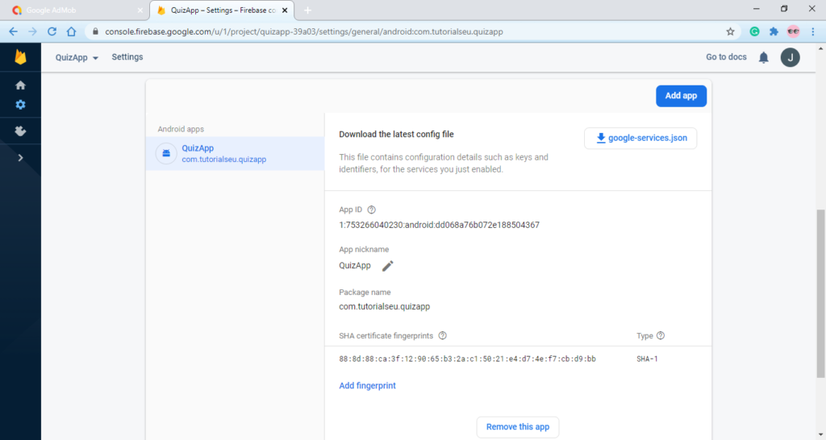Open the QuizApp project dropdown
The image size is (826, 440).
[x=77, y=58]
